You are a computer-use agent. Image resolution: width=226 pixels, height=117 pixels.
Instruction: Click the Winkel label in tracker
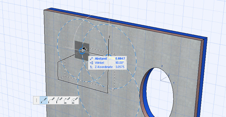pos(99,63)
